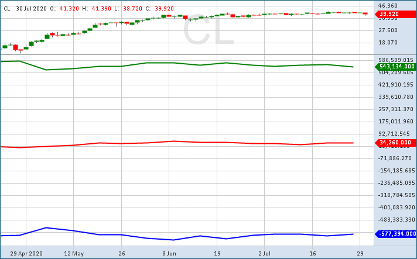Click the red 39.920 price marker
This screenshot has width=417, height=259.
click(395, 14)
